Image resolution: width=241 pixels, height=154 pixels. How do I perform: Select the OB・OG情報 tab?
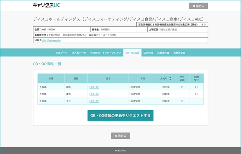pos(132,53)
